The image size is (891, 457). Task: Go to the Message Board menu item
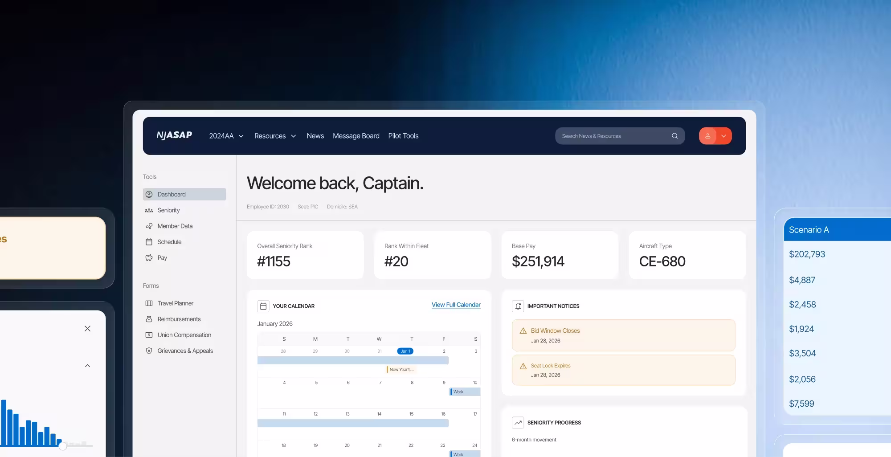click(x=356, y=136)
